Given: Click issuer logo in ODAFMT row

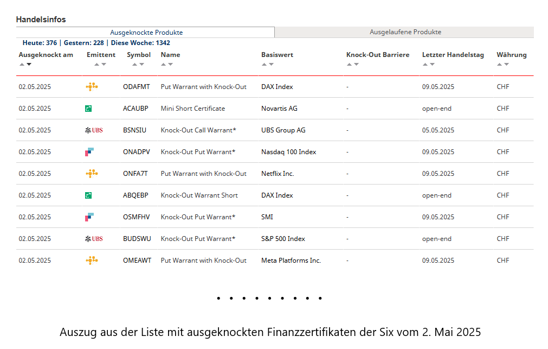Looking at the screenshot, I should coord(92,86).
